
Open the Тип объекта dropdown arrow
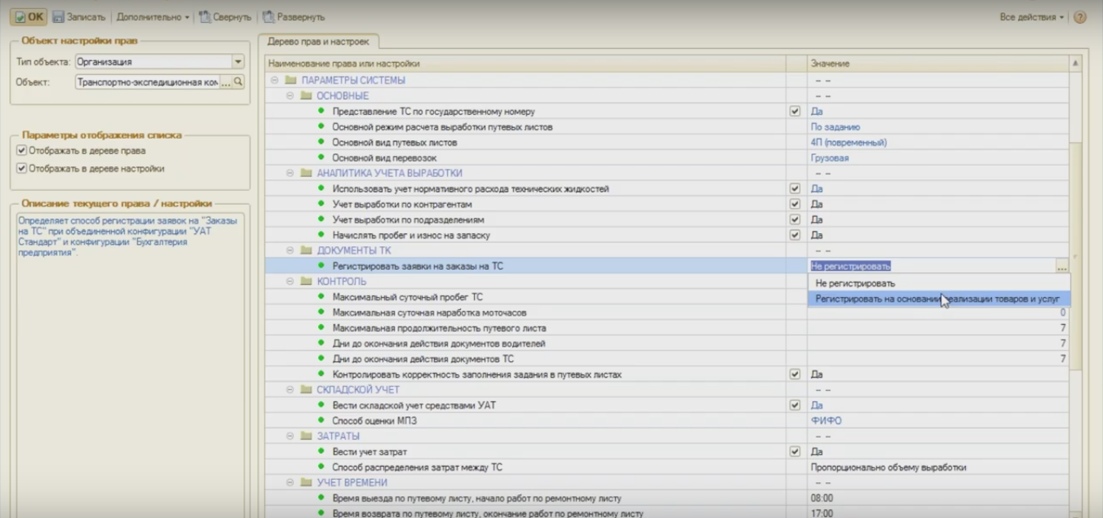(237, 62)
